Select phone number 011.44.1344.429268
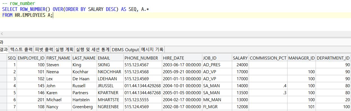Viewport: 351px width, 111px height. click(142, 86)
